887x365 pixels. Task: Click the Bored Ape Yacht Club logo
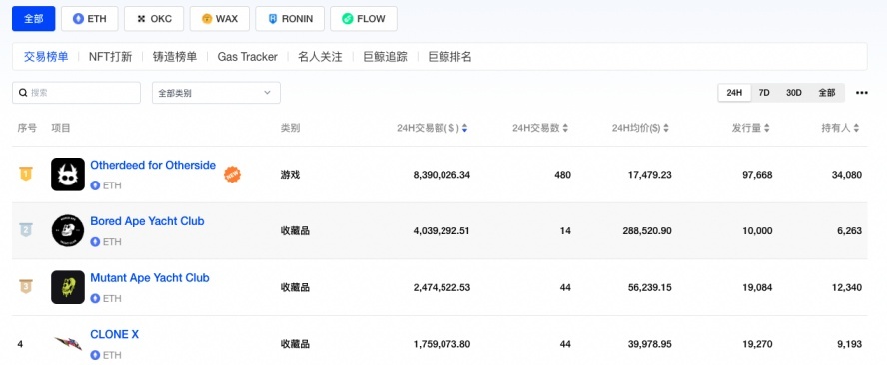click(68, 230)
